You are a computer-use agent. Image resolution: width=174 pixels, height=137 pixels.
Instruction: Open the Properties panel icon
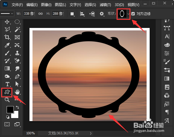(x=167, y=87)
